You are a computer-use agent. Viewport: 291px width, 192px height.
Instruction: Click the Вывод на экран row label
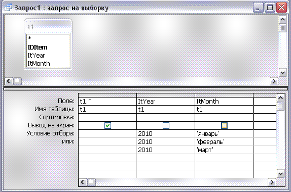tap(51, 125)
